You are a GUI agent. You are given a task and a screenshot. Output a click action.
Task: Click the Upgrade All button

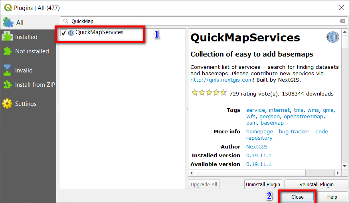point(204,184)
